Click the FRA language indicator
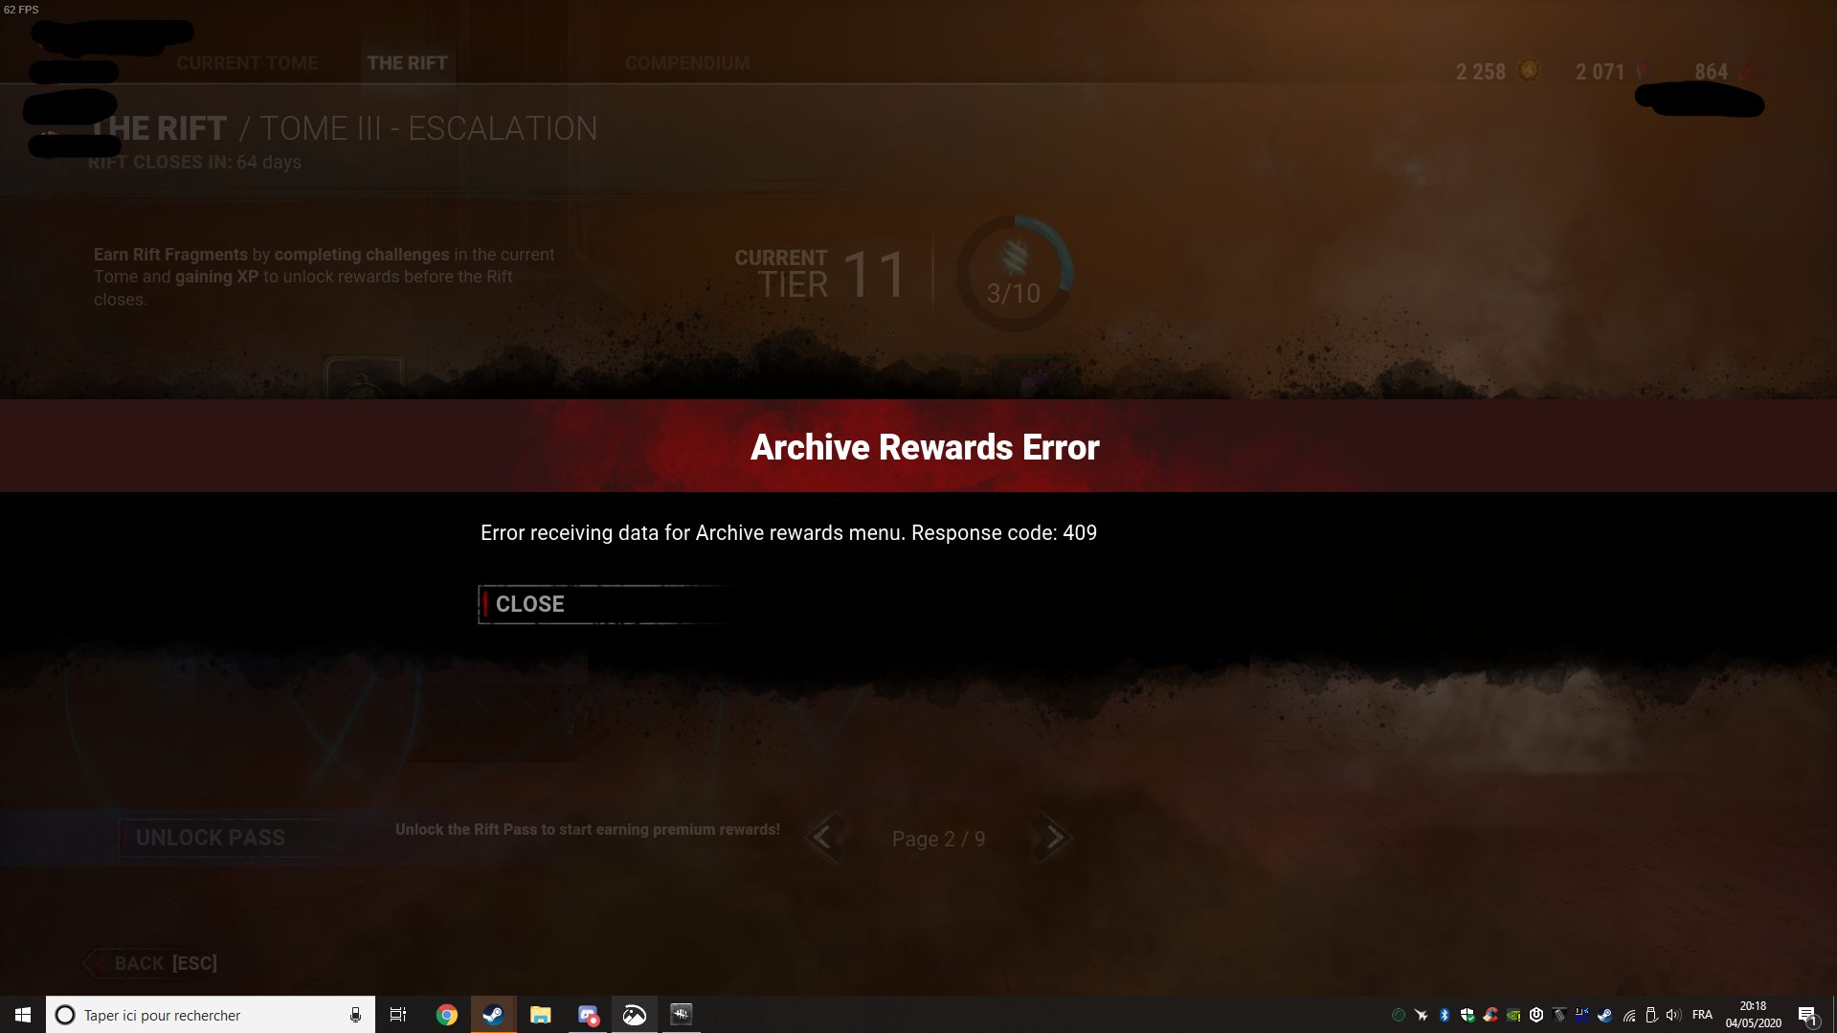Viewport: 1837px width, 1033px height. click(x=1702, y=1015)
